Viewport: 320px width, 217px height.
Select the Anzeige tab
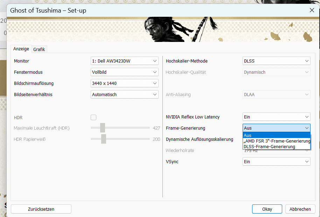21,49
